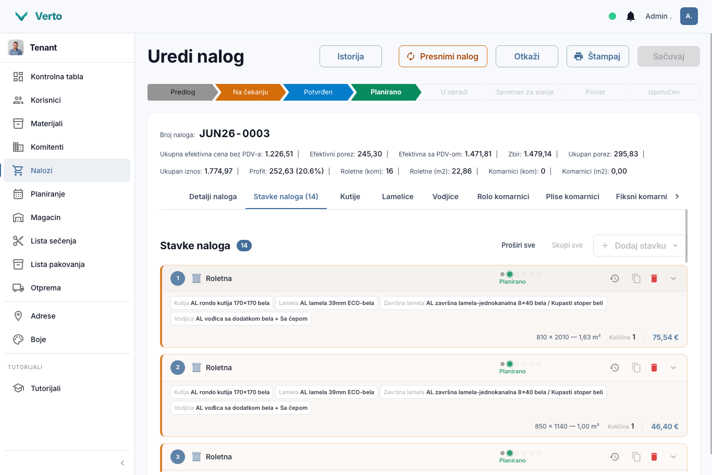View history of item 2 Roletna
The height and width of the screenshot is (475, 712).
click(615, 368)
